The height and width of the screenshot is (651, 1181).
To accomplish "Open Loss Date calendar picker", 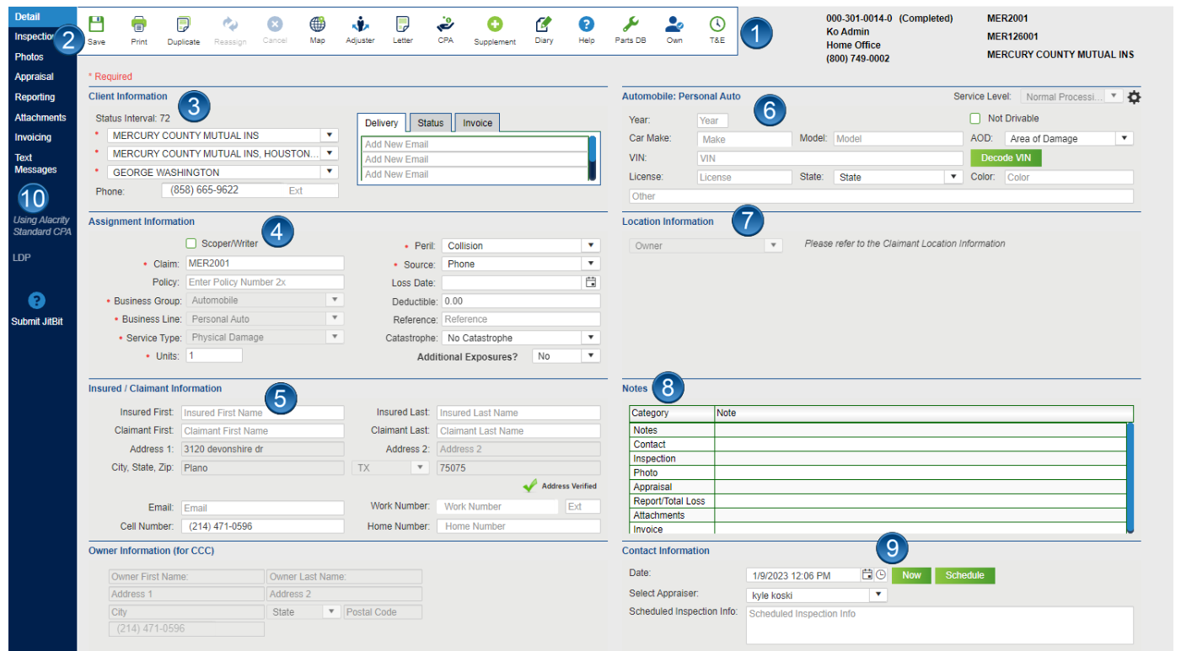I will click(x=591, y=282).
